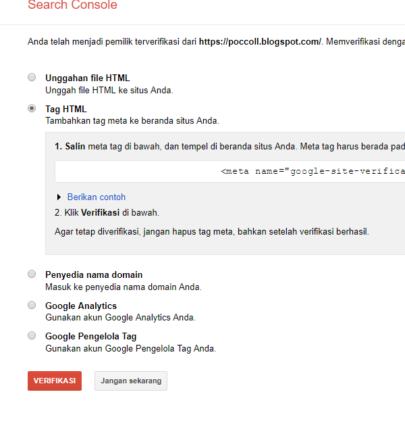Image resolution: width=405 pixels, height=432 pixels.
Task: Click the "Gunakan akun Google Analytics Anda" description
Action: click(x=120, y=317)
